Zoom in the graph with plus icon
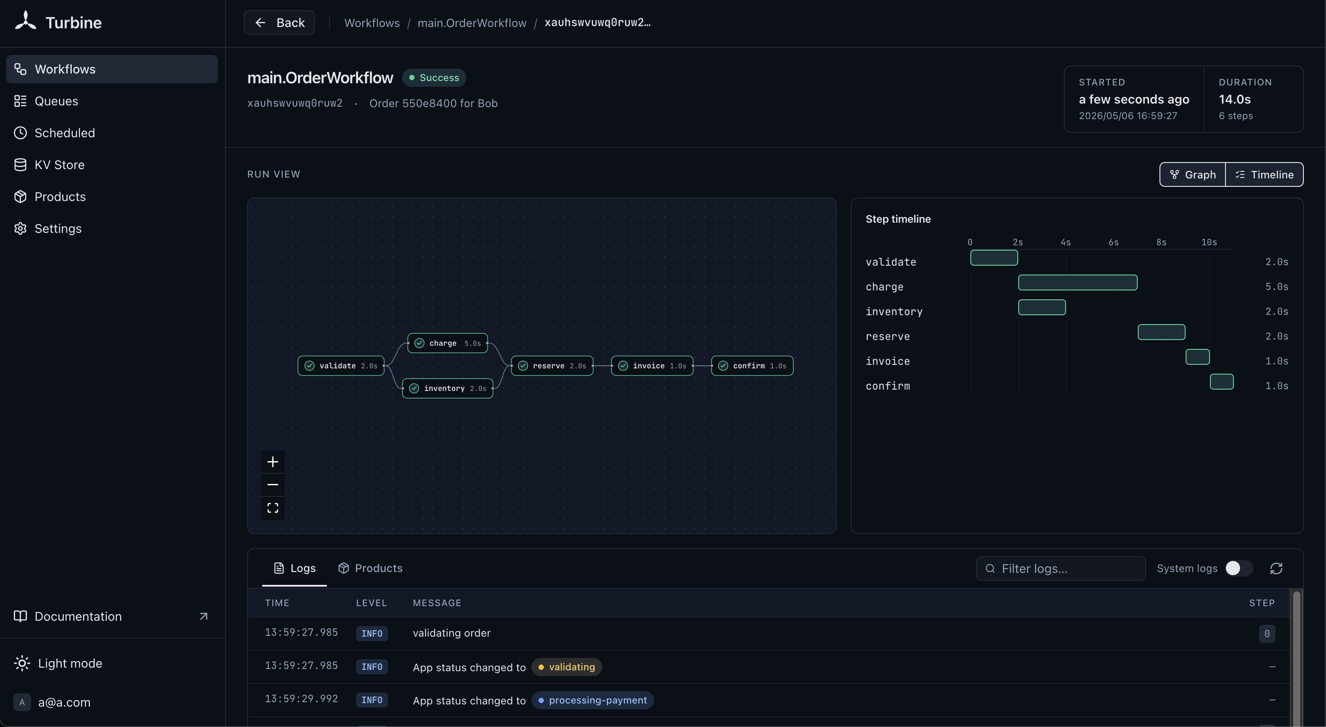This screenshot has width=1326, height=727. [x=273, y=461]
